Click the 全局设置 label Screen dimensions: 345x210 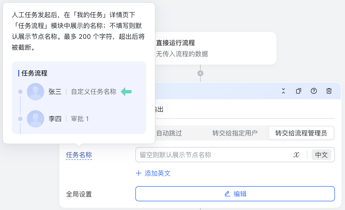79,194
